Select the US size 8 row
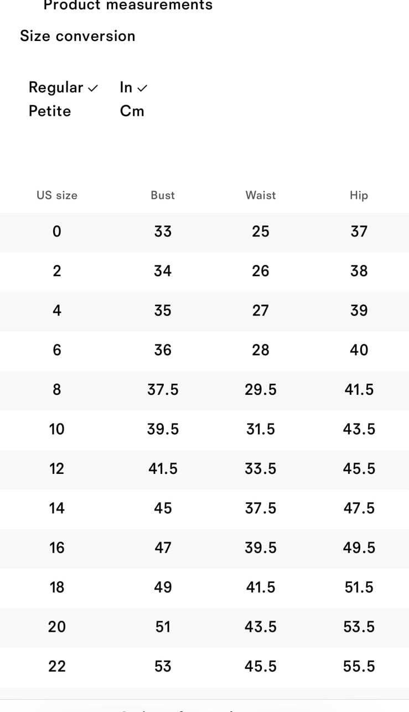 (x=204, y=390)
